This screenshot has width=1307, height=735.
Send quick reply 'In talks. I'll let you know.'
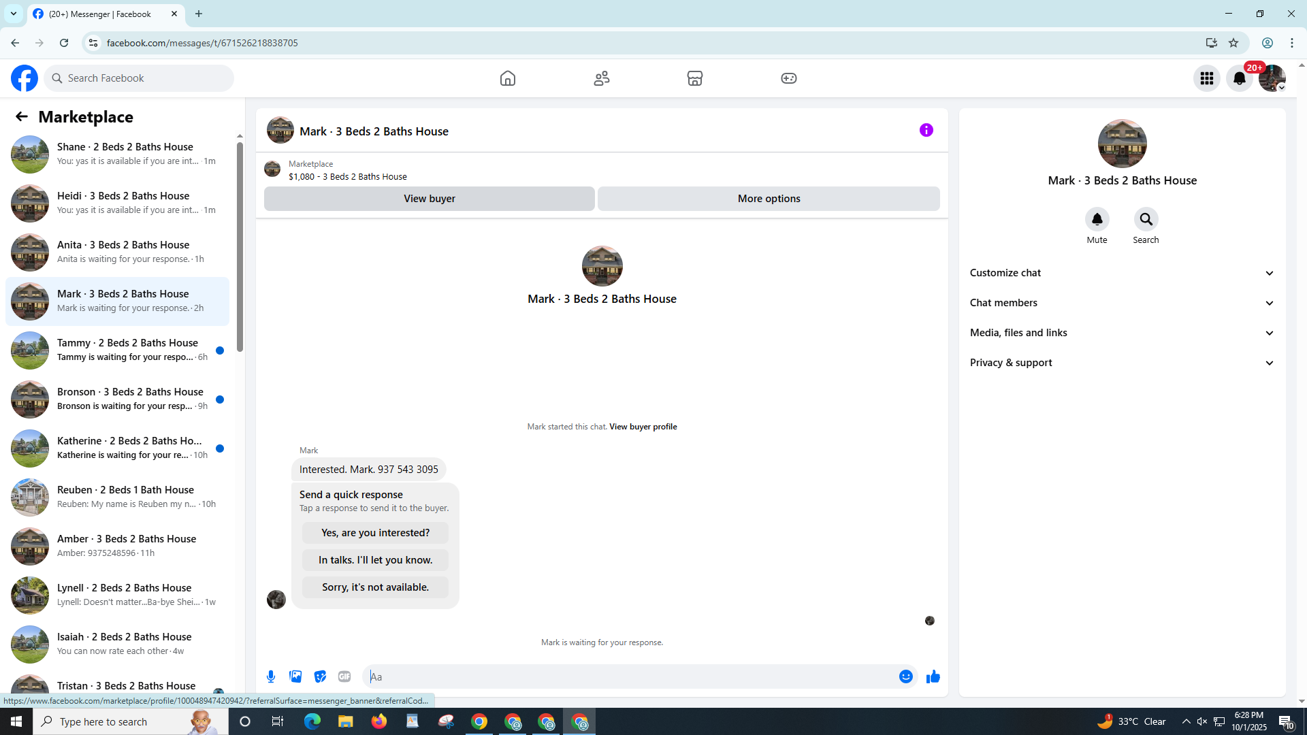pos(376,560)
